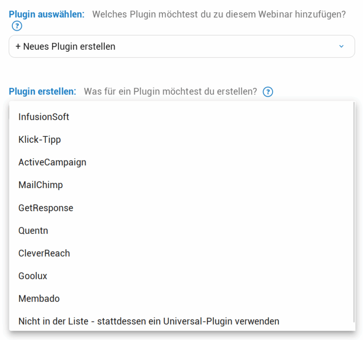Open the help icon below "Plugin auswählen"
This screenshot has height=340, width=363.
point(17,26)
